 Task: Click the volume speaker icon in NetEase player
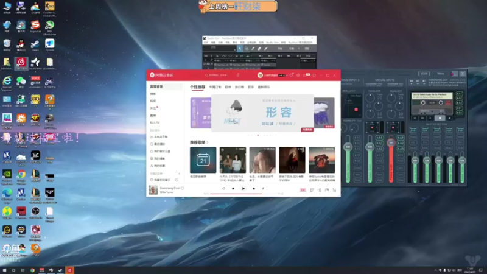(319, 190)
